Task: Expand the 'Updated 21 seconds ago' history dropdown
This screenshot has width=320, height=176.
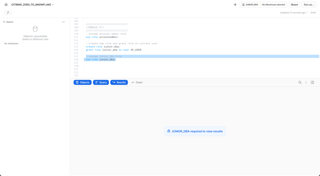Action: (x=294, y=13)
